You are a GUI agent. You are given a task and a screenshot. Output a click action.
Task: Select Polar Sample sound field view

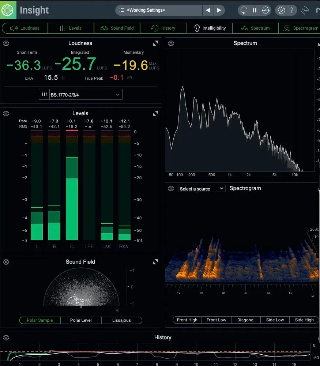39,320
